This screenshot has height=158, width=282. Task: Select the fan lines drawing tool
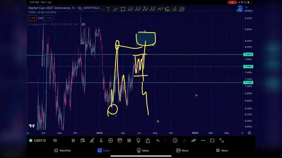(167, 9)
